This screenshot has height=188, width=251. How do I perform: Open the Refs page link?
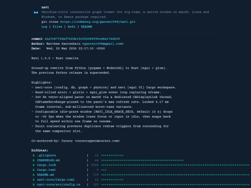click(x=72, y=27)
